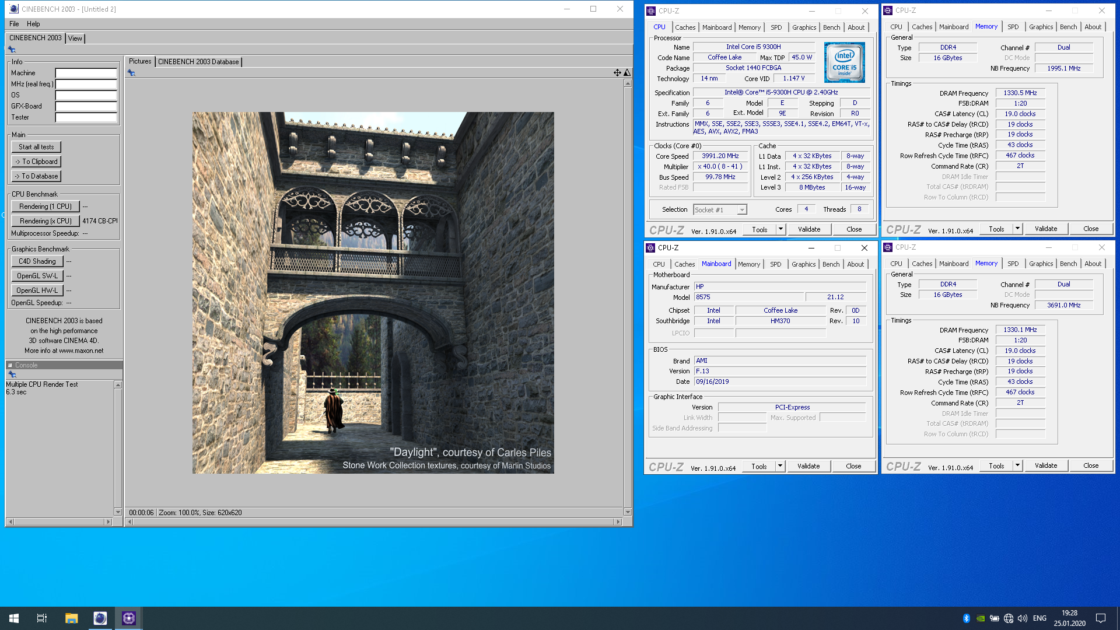
Task: Click Validate in CPU-Z CPU window
Action: point(809,229)
